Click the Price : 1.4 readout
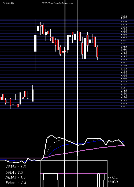 coord(16,183)
